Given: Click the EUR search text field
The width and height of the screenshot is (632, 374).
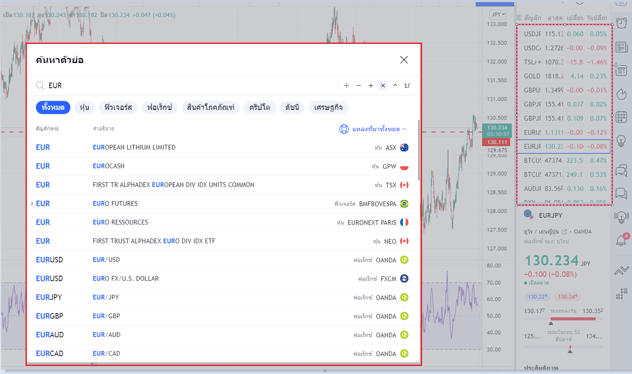Looking at the screenshot, I should (192, 86).
